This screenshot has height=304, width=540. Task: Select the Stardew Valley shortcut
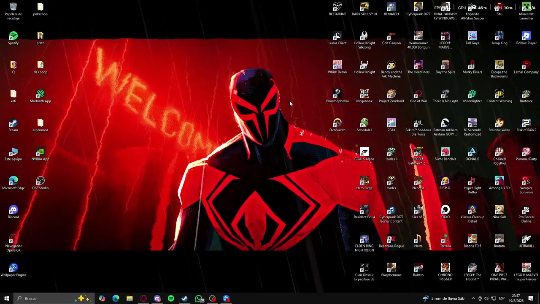[499, 125]
